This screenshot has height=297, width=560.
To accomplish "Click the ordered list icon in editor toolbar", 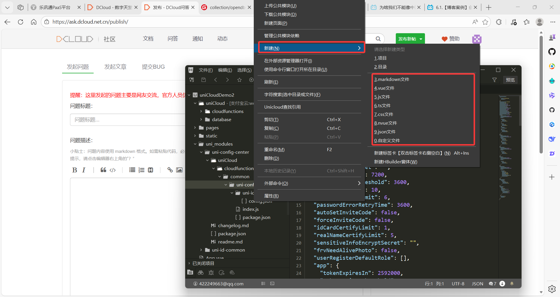I will [x=141, y=170].
